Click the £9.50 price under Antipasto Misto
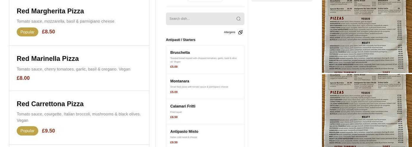Screen dimensions: 412x147 point(174,143)
